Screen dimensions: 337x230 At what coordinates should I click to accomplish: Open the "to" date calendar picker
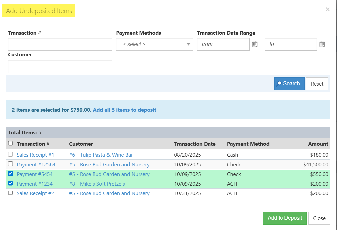(x=322, y=44)
